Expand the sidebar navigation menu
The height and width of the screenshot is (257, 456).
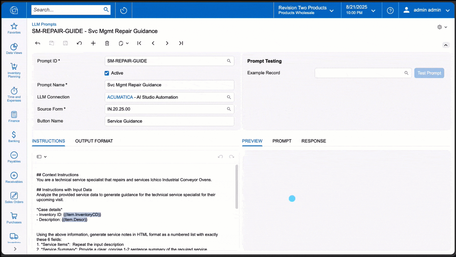pyautogui.click(x=15, y=249)
